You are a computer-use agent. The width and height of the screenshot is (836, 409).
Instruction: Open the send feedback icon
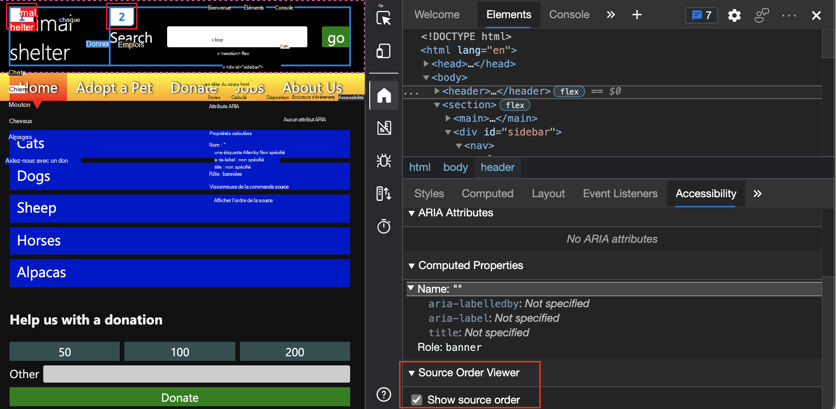coord(761,15)
